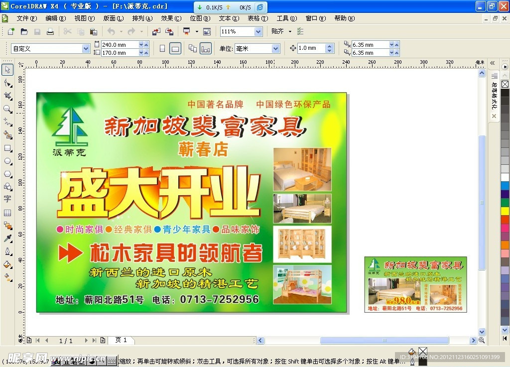This screenshot has width=510, height=367.
Task: Activate the Zoom tool
Action: (7, 108)
